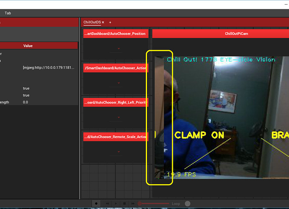Click the play button in playback bar
Image resolution: width=289 pixels, height=209 pixels.
pyautogui.click(x=116, y=204)
